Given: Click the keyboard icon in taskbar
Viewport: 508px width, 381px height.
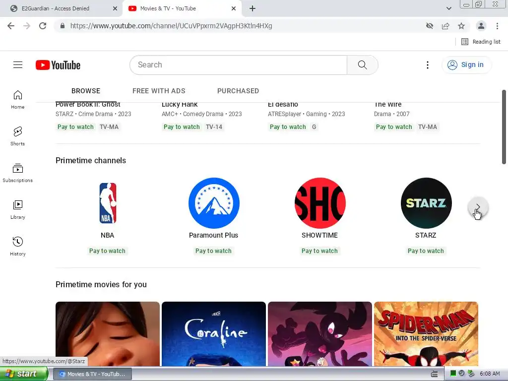Looking at the screenshot, I should pyautogui.click(x=435, y=374).
